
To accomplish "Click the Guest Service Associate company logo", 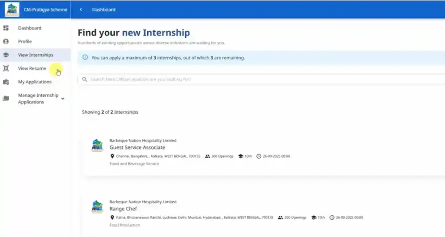I will 97,145.
